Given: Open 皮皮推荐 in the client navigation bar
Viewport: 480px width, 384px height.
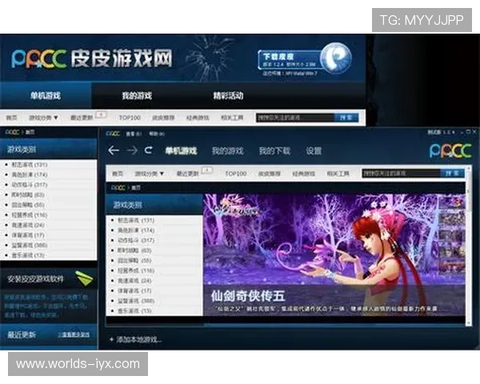Looking at the screenshot, I should 270,174.
